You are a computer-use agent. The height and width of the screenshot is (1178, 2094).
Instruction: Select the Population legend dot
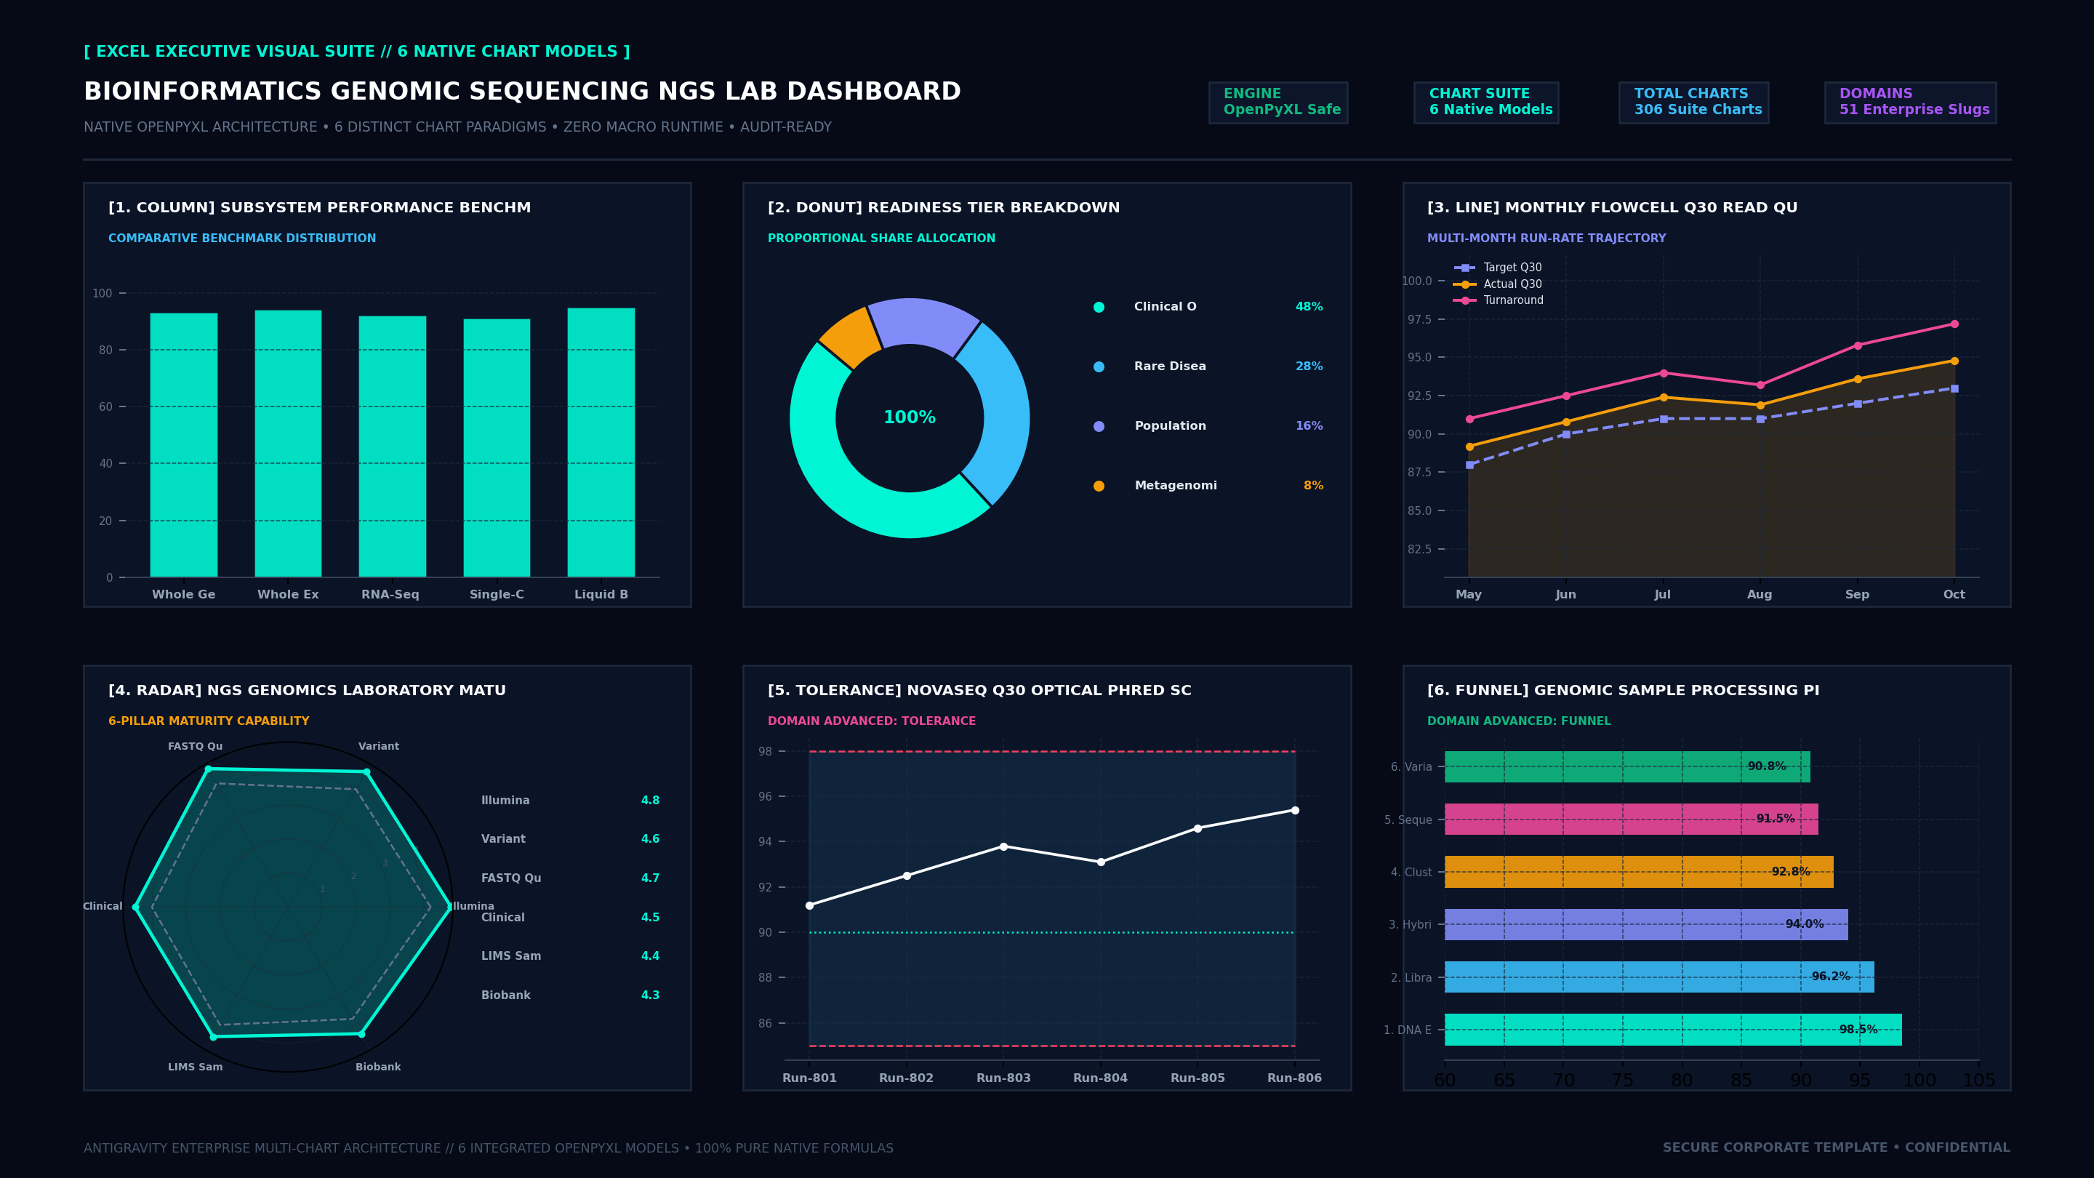(1099, 426)
